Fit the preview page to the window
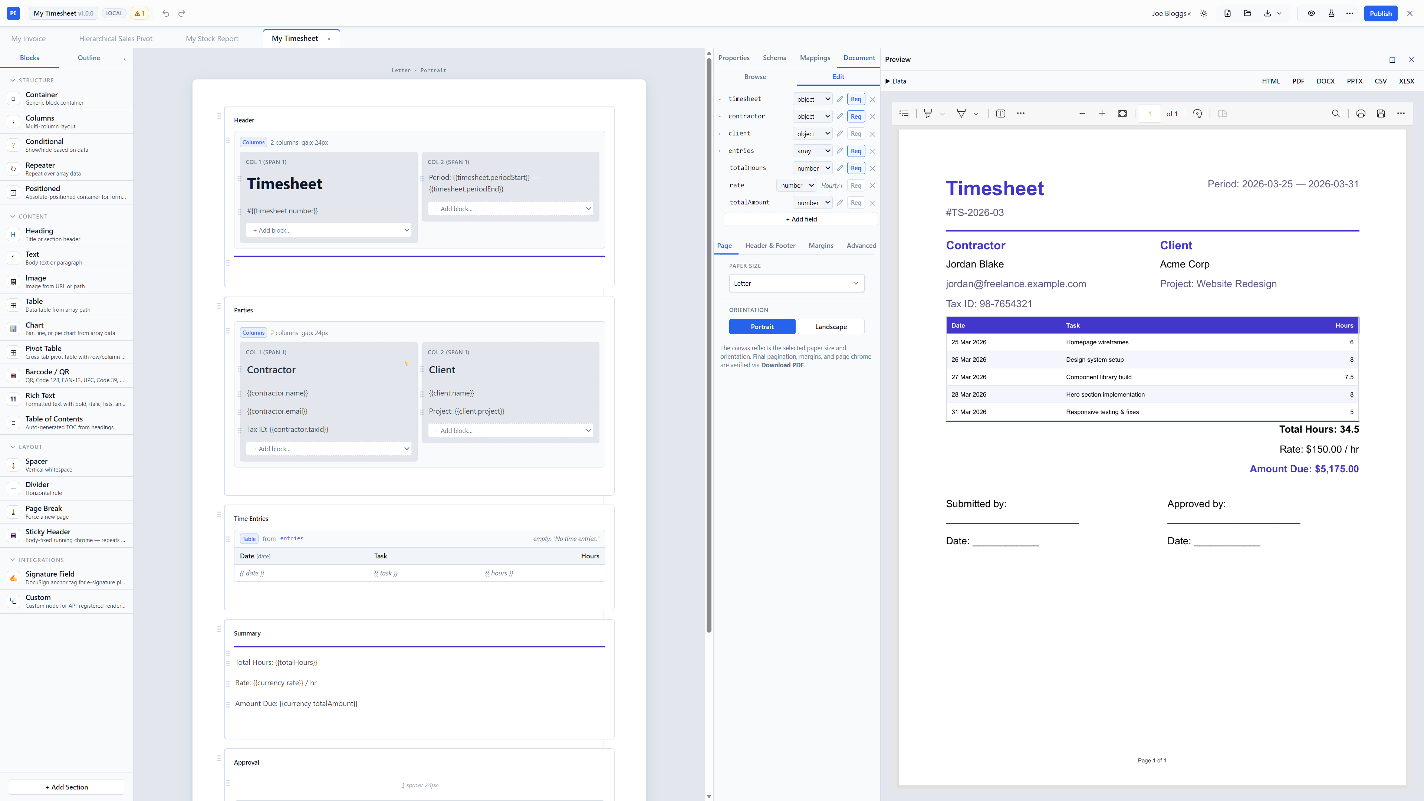The width and height of the screenshot is (1424, 801). 1122,113
